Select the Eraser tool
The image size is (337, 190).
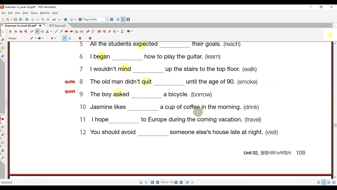click(x=88, y=31)
